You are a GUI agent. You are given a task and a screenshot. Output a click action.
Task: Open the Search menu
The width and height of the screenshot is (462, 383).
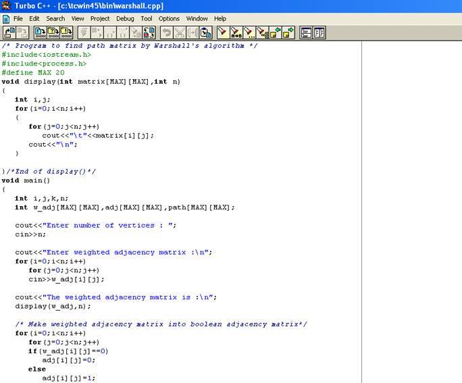[55, 18]
